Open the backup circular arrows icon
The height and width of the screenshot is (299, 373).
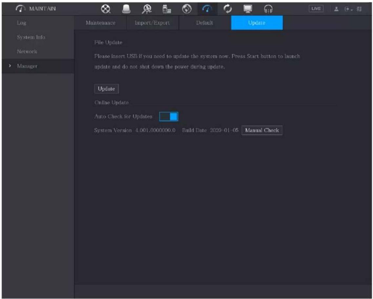228,9
